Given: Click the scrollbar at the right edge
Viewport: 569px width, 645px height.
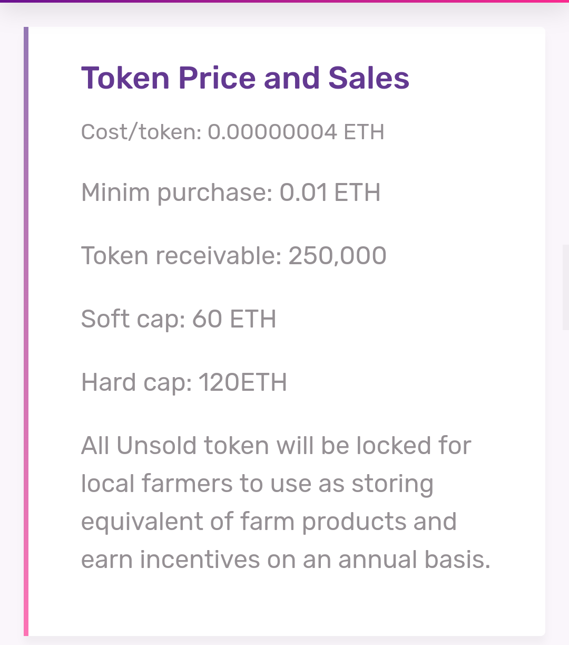Looking at the screenshot, I should 566,287.
